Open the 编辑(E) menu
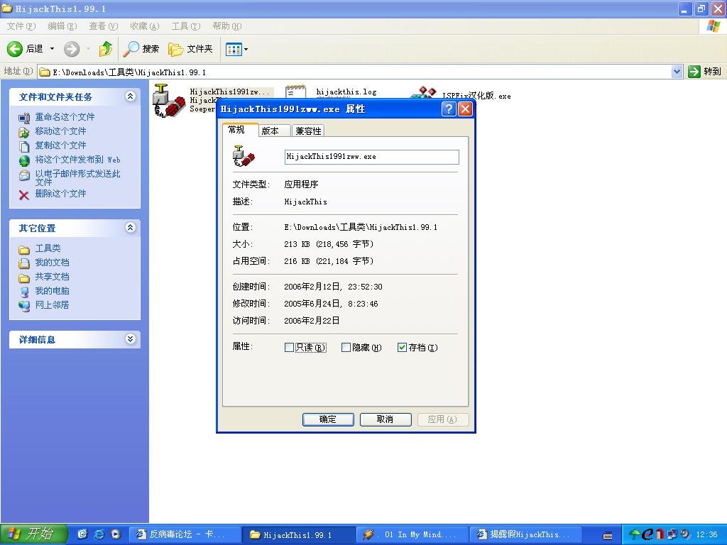The height and width of the screenshot is (545, 727). 62,26
